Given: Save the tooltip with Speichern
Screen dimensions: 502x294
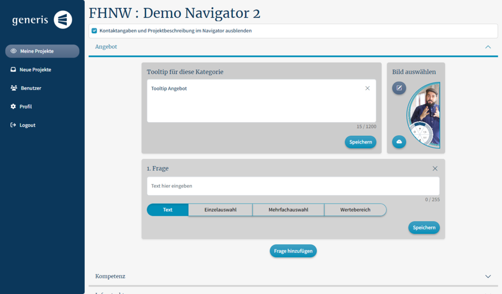Looking at the screenshot, I should pyautogui.click(x=360, y=142).
